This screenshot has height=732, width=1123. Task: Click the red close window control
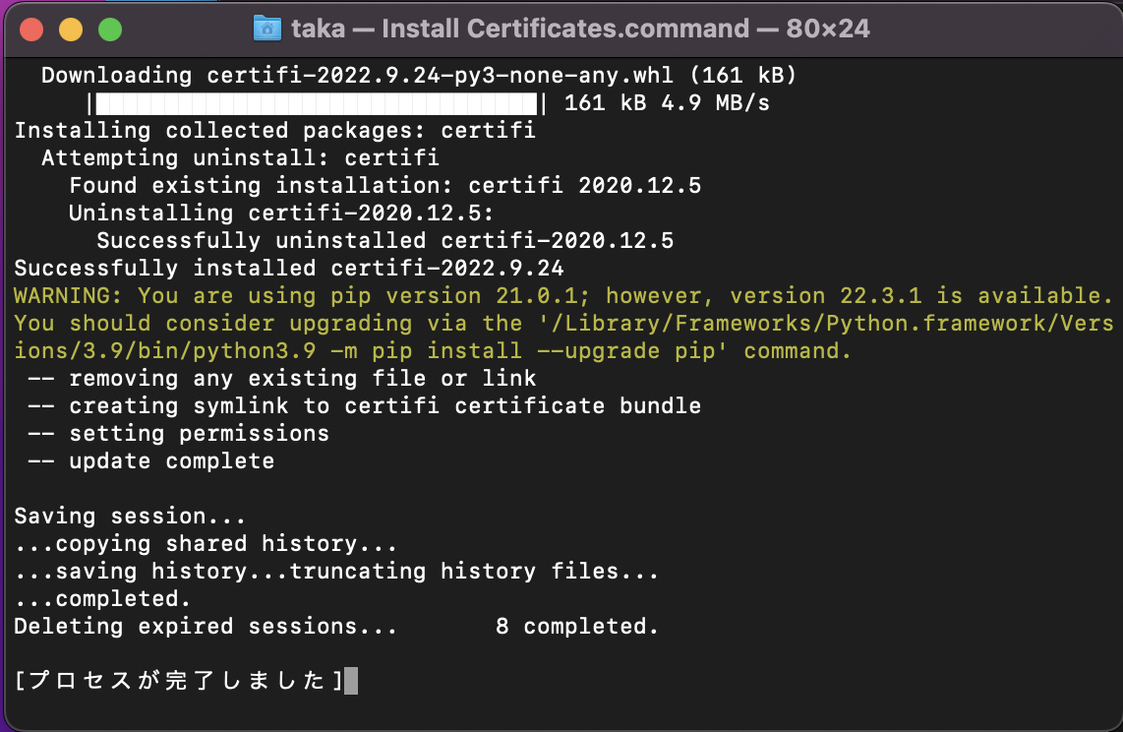pos(30,29)
